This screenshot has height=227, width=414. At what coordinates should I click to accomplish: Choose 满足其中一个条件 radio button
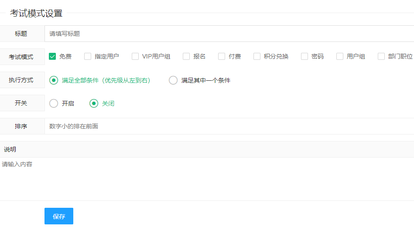point(173,80)
